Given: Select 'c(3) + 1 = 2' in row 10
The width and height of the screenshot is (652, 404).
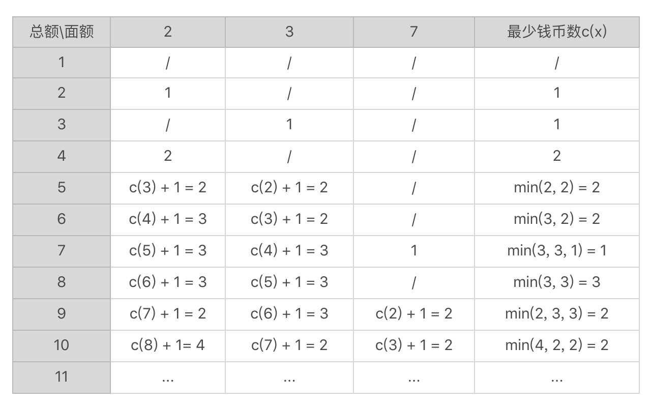Looking at the screenshot, I should pyautogui.click(x=413, y=345).
